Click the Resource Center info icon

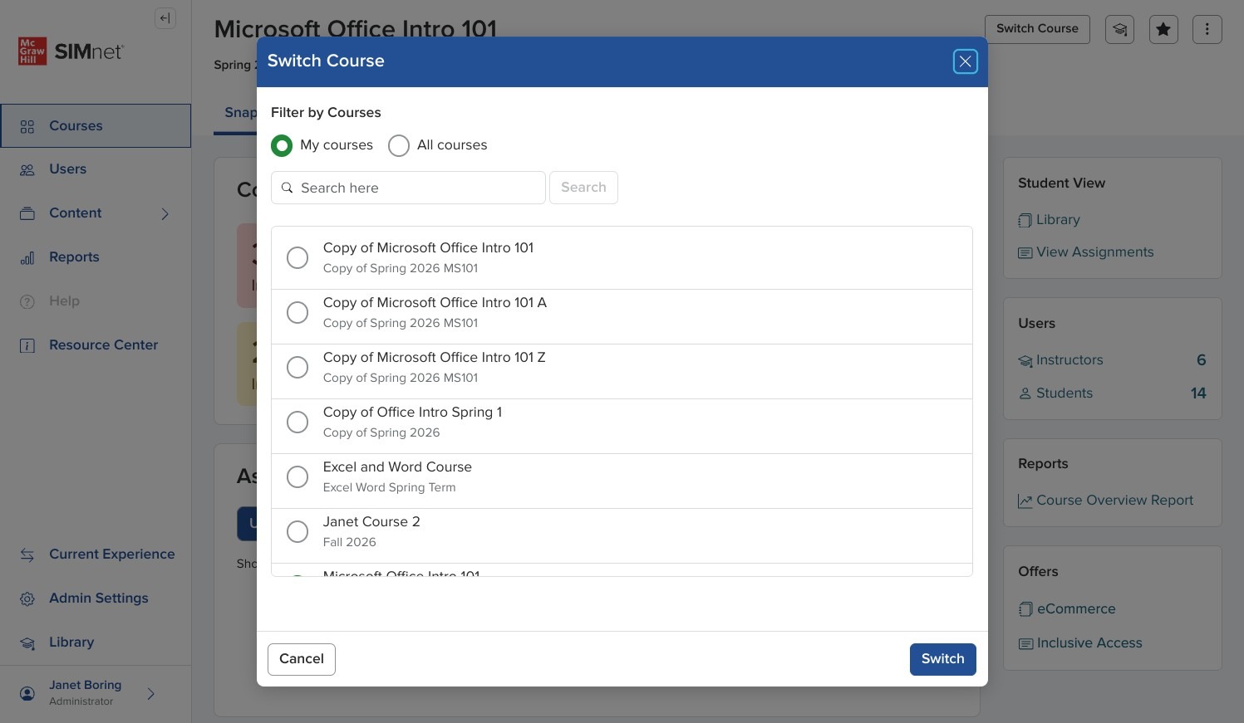click(x=27, y=345)
